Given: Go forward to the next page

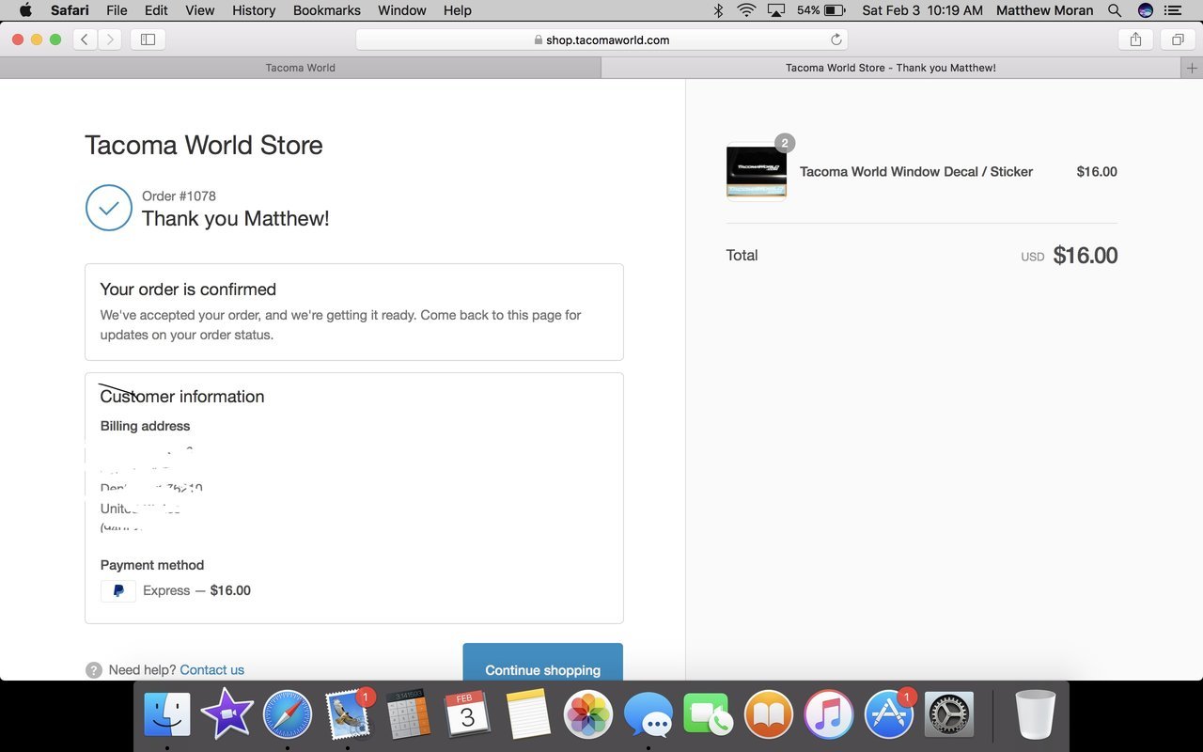Looking at the screenshot, I should coord(110,39).
